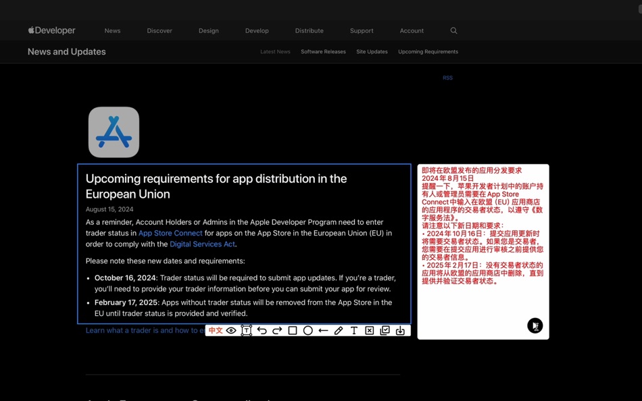The height and width of the screenshot is (401, 642).
Task: Open the App Store Connect link
Action: coord(170,233)
